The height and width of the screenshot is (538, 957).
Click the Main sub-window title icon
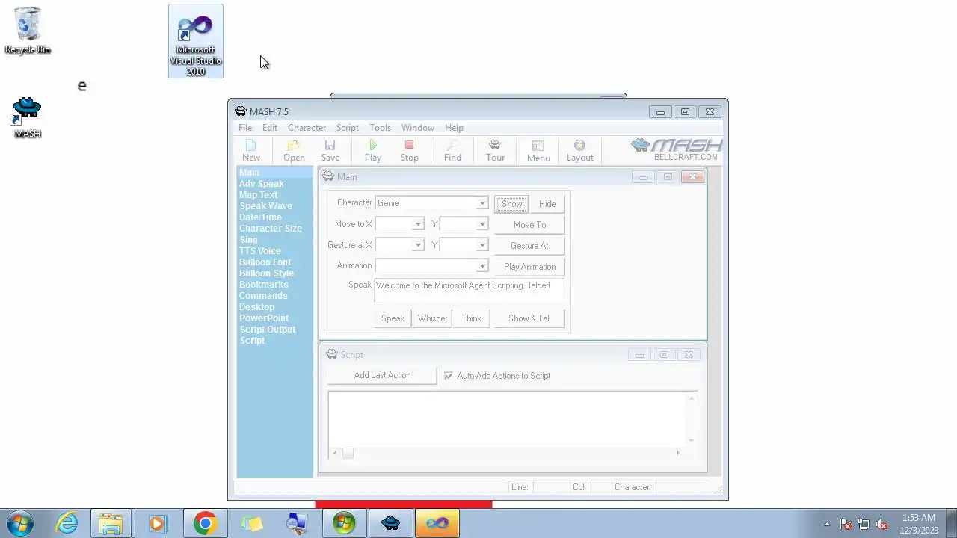click(x=328, y=176)
